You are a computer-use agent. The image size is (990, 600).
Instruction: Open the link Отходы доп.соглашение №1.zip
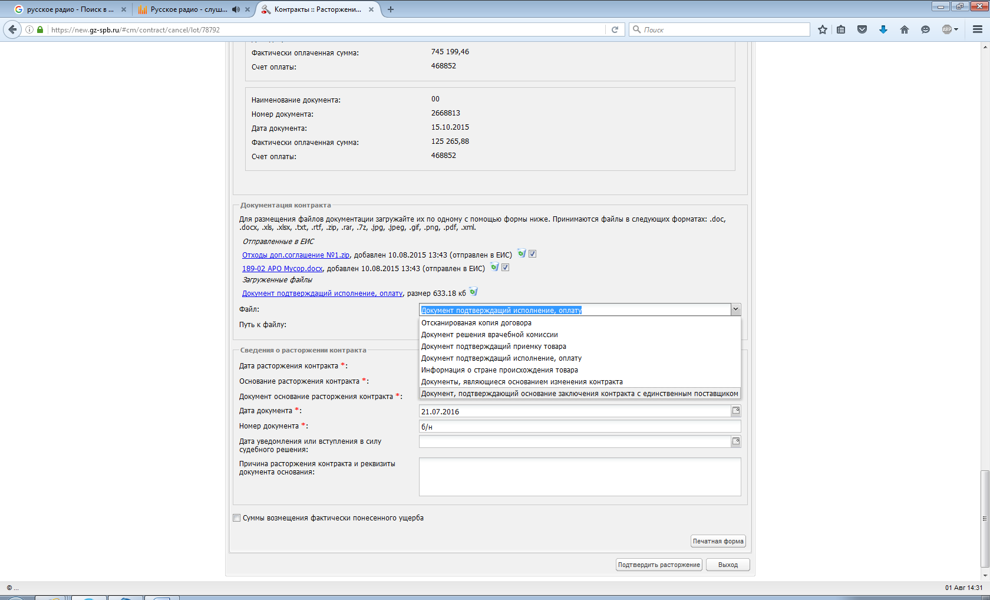click(x=296, y=255)
